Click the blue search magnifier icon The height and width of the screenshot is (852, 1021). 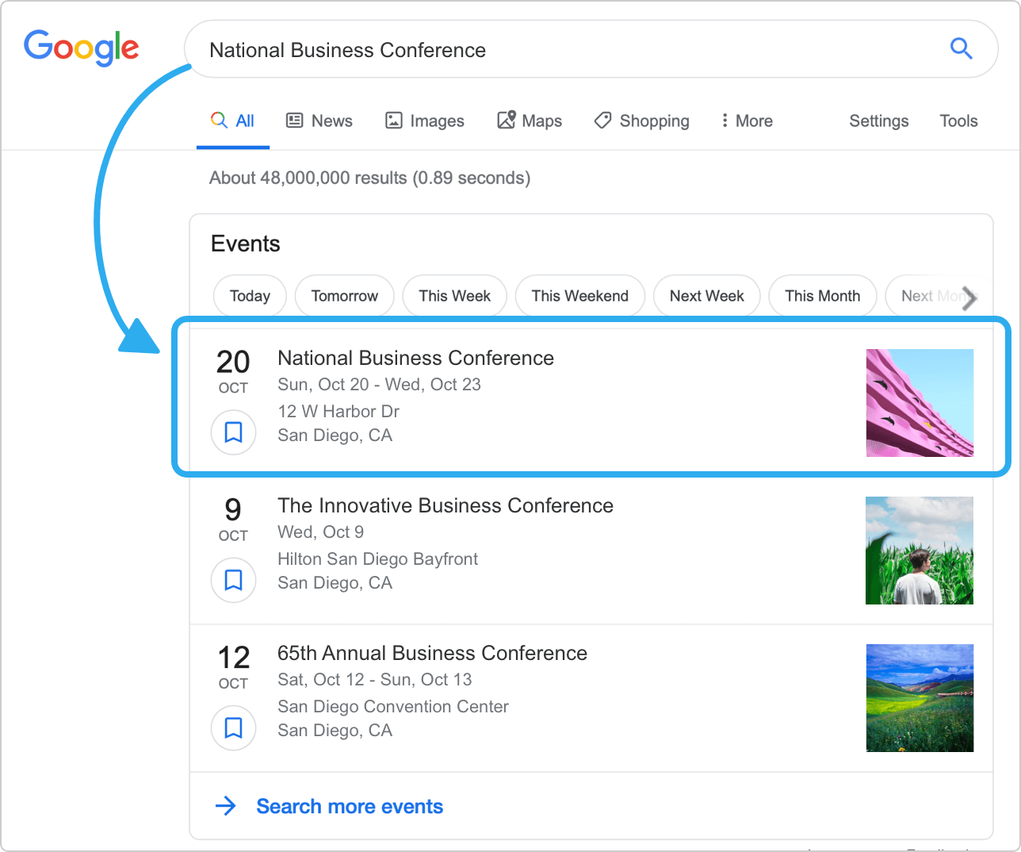[961, 48]
